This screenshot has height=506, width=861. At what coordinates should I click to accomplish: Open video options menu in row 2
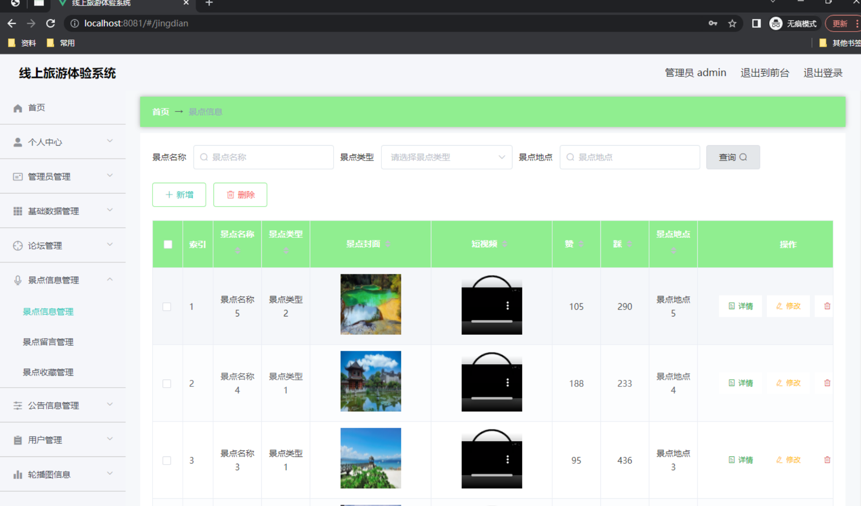[507, 383]
